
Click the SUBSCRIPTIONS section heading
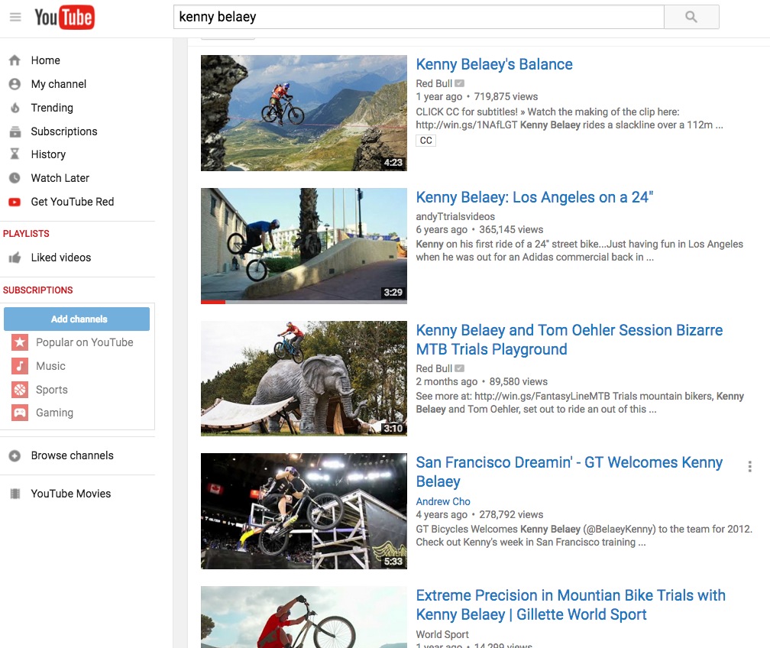coord(38,290)
